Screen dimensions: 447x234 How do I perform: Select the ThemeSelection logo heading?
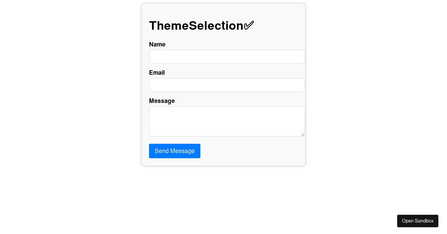[x=196, y=26]
